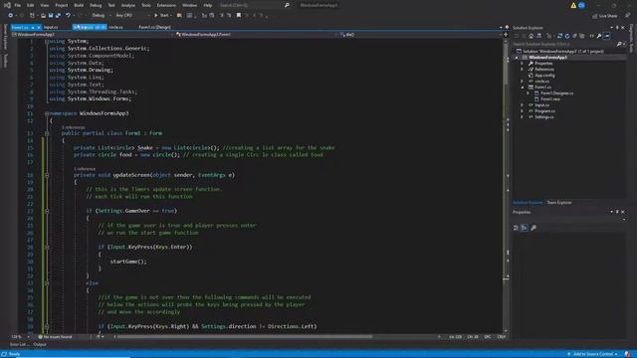Click the Start debugging button

[162, 16]
